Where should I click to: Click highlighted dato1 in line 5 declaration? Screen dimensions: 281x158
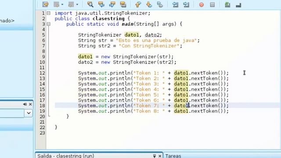tap(132, 35)
